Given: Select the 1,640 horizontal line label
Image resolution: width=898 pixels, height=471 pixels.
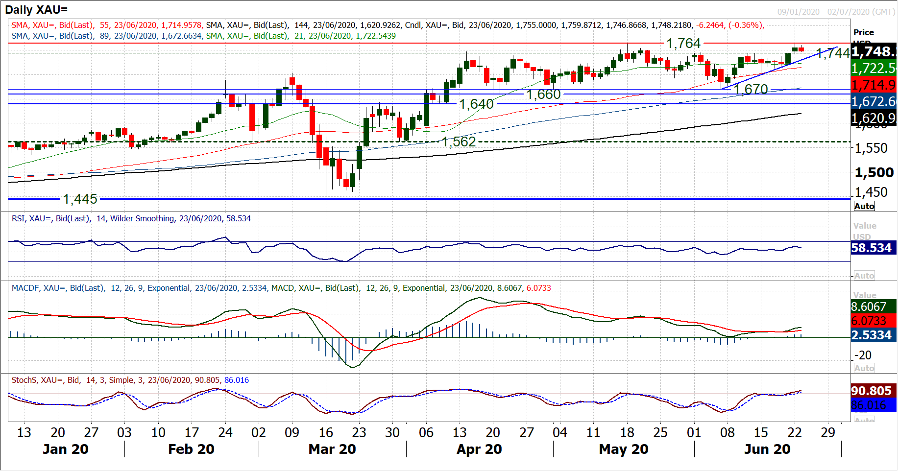Looking at the screenshot, I should tap(476, 104).
